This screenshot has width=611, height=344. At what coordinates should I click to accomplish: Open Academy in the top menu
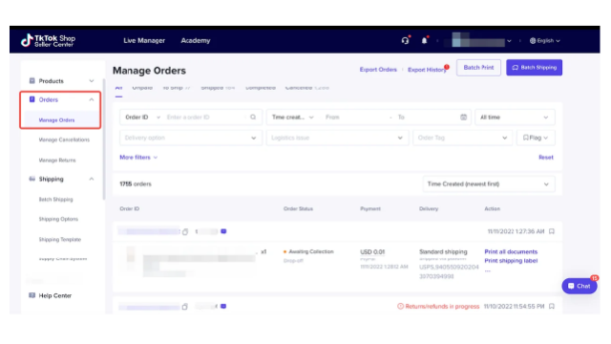(x=195, y=40)
